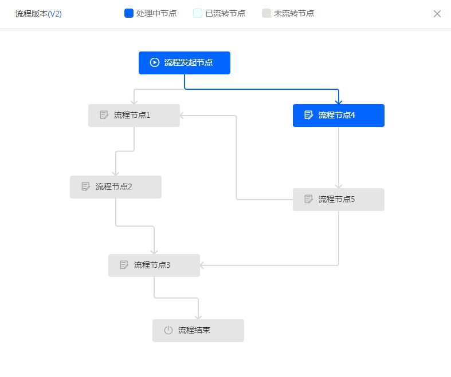Click the 处理中节点 legend label
451x377 pixels.
click(156, 13)
